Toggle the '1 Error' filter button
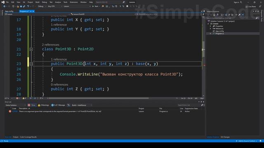This screenshot has height=148, width=264. click(32, 105)
